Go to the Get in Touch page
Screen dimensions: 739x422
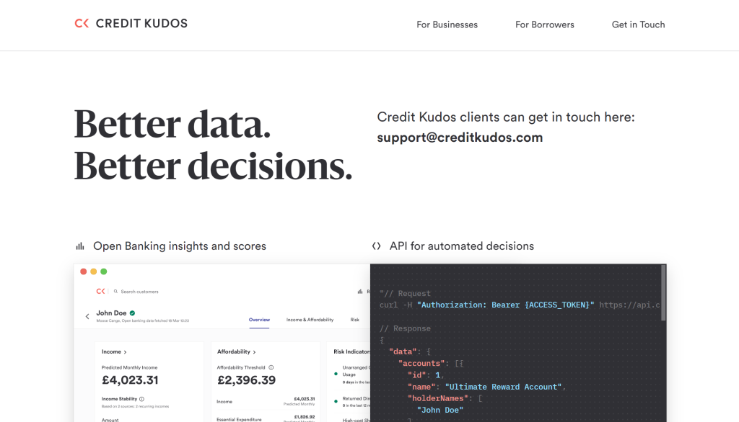[638, 24]
